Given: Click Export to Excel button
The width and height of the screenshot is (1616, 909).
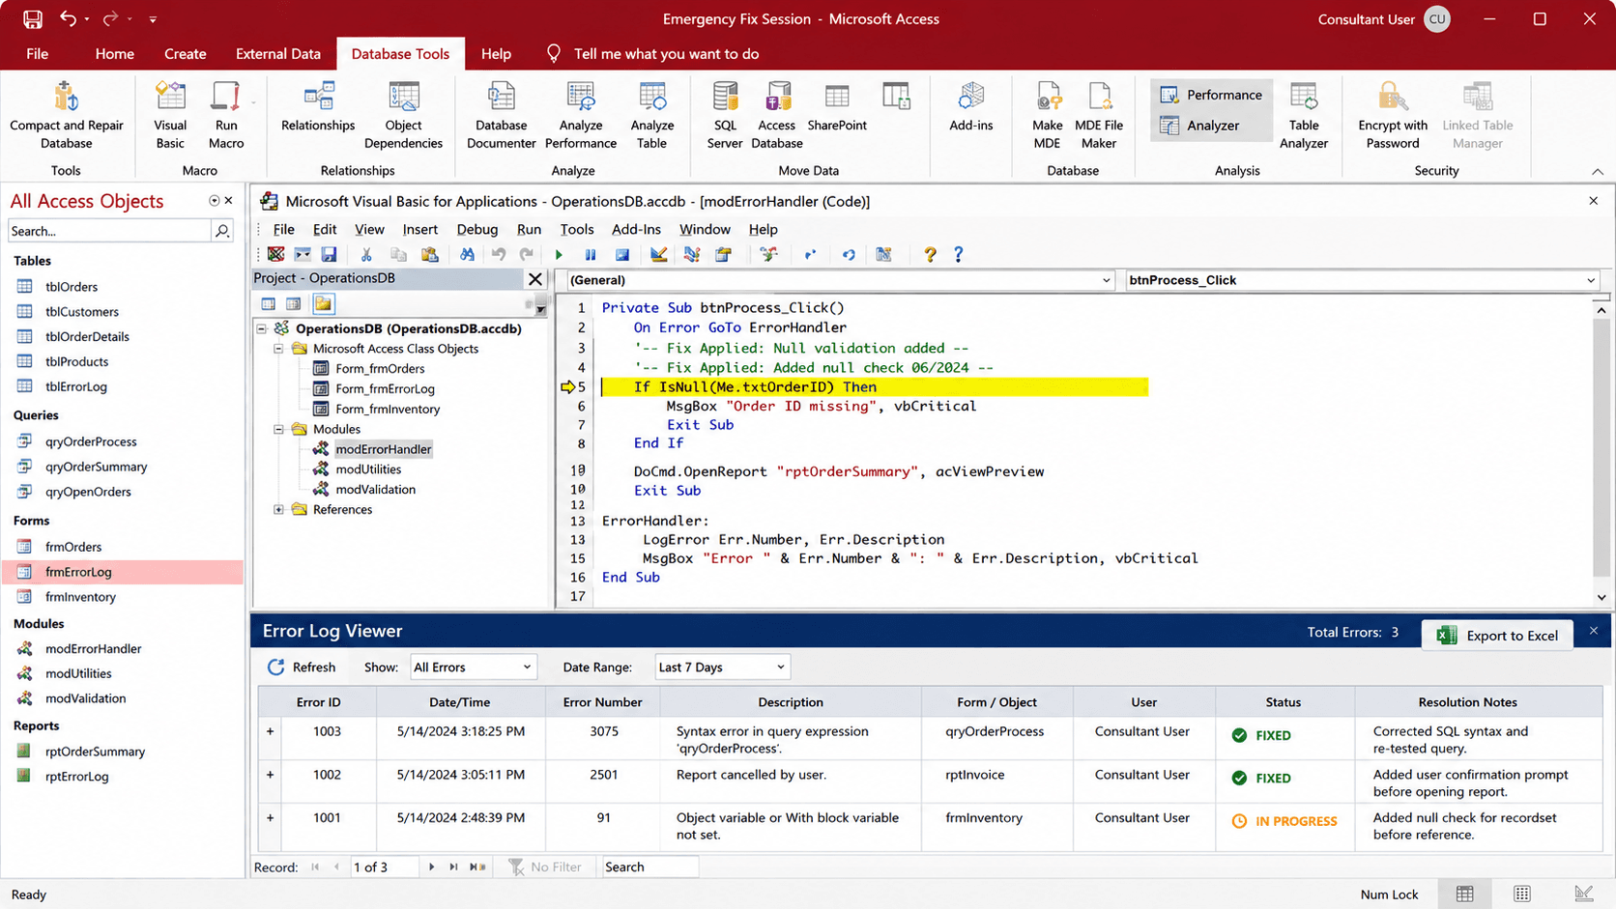Looking at the screenshot, I should click(x=1497, y=635).
